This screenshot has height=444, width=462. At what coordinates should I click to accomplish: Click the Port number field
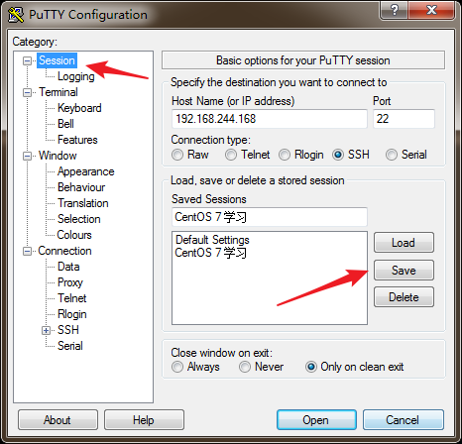404,119
